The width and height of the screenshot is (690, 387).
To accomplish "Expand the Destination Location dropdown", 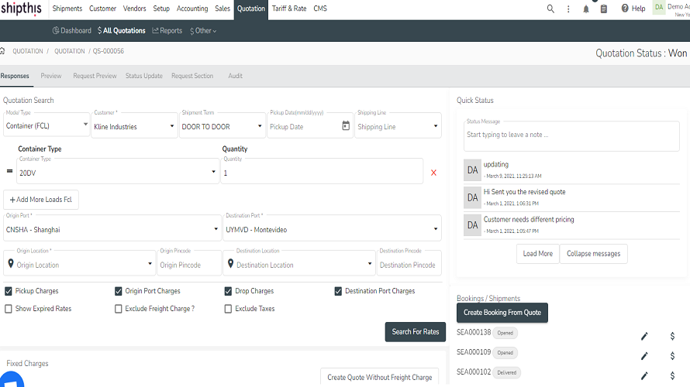I will (299, 264).
